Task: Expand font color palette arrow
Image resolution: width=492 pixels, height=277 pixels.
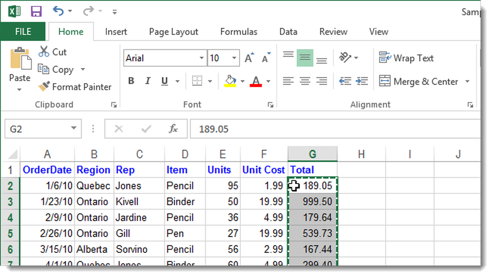Action: pyautogui.click(x=268, y=82)
